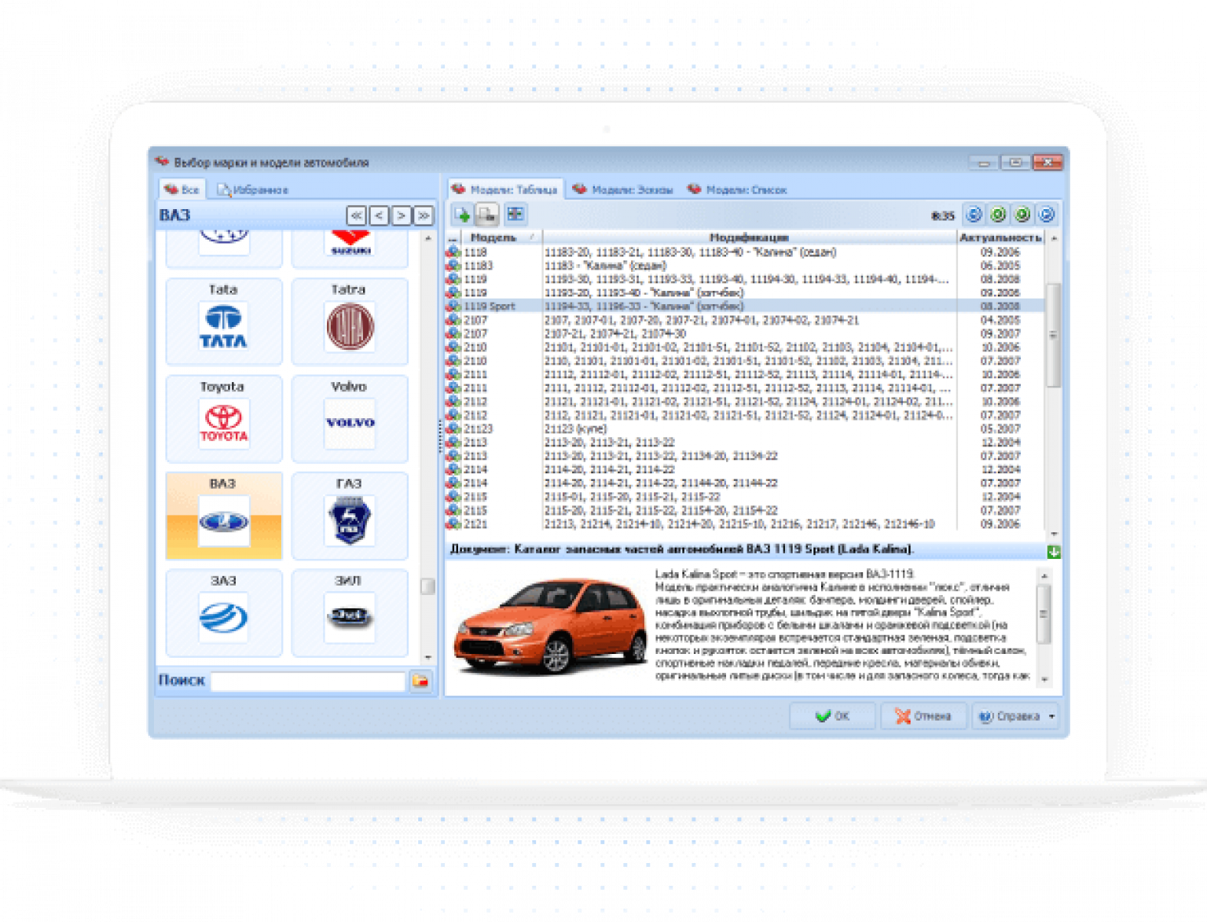The image size is (1207, 922).
Task: Click the ГАЗ brand logo
Action: click(x=350, y=520)
